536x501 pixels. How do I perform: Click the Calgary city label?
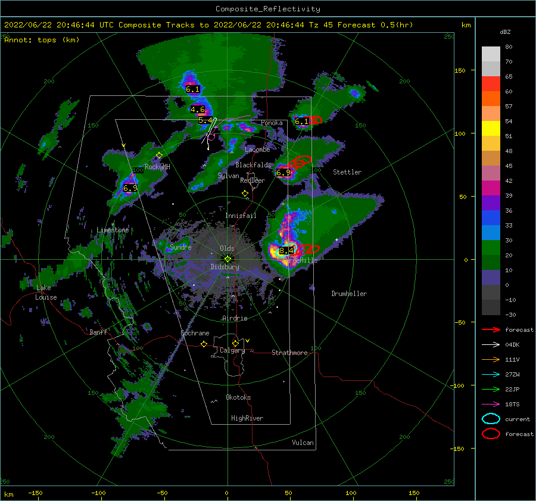click(x=232, y=350)
